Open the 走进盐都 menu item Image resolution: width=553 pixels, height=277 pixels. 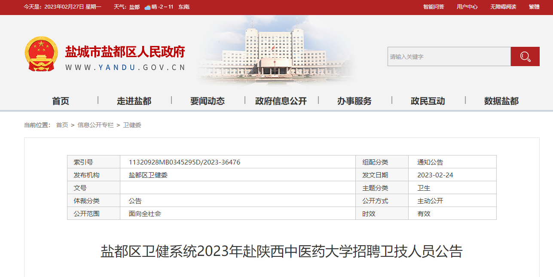coord(134,101)
